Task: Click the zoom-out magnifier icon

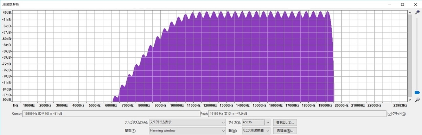Action: click(417, 99)
